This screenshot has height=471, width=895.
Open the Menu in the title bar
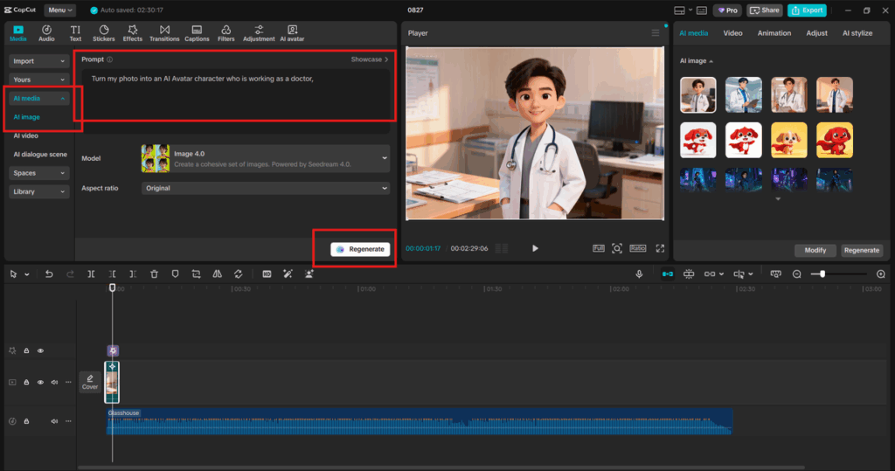pyautogui.click(x=59, y=10)
